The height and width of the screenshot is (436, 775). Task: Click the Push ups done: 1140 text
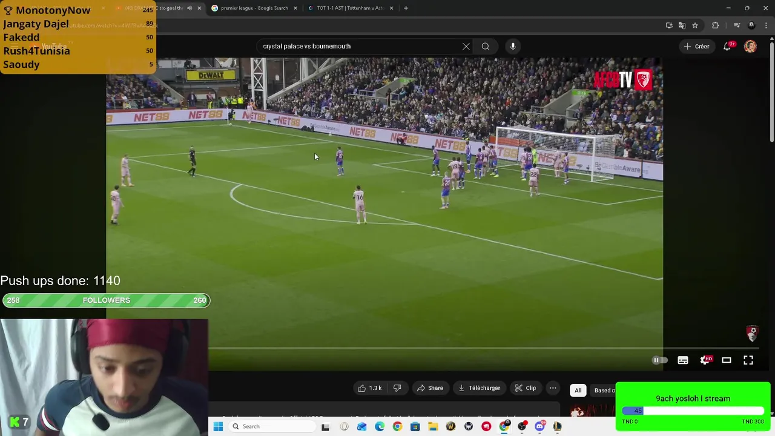point(60,280)
